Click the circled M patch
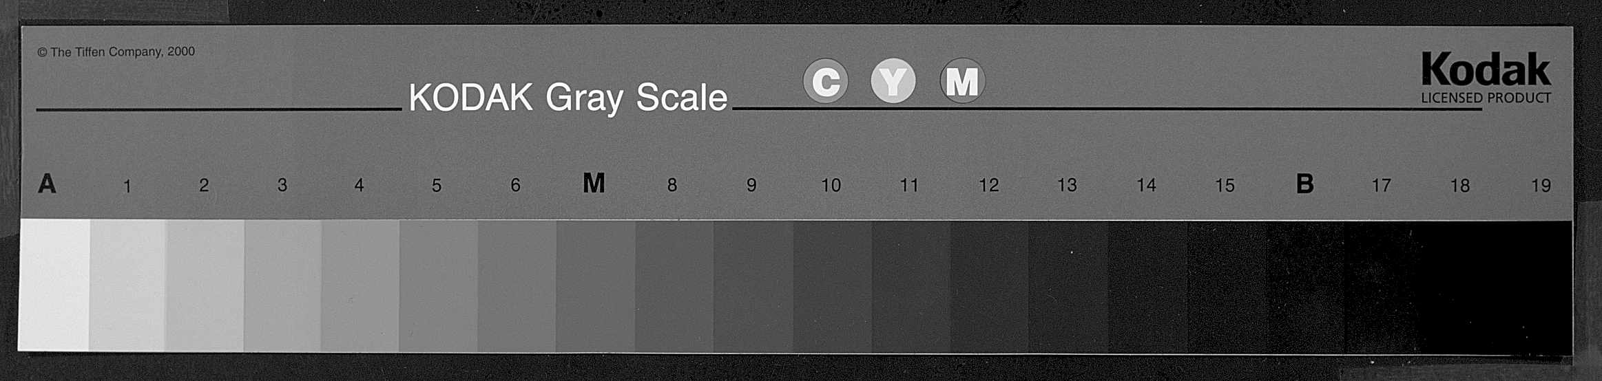The height and width of the screenshot is (381, 1602). click(962, 81)
